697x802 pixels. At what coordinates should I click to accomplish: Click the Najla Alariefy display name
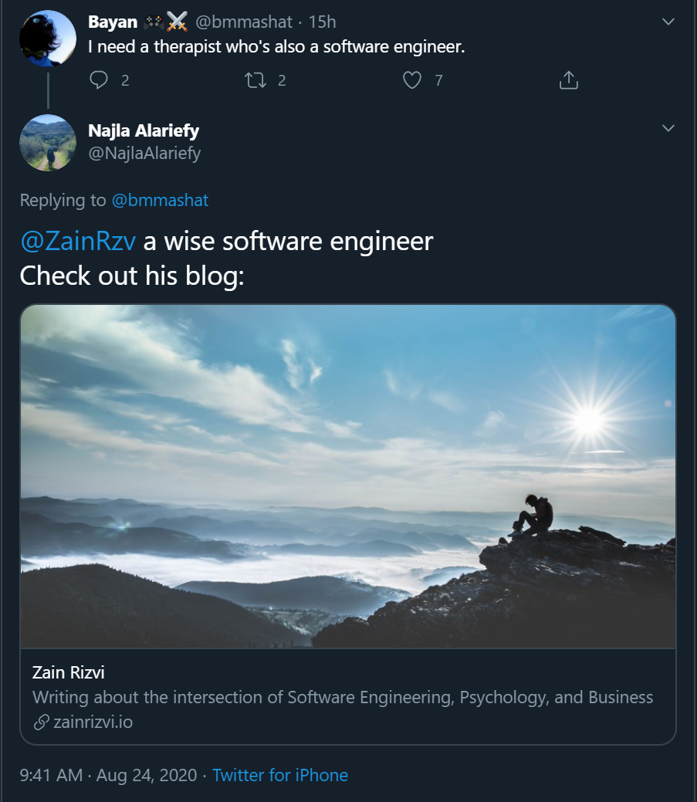[144, 130]
